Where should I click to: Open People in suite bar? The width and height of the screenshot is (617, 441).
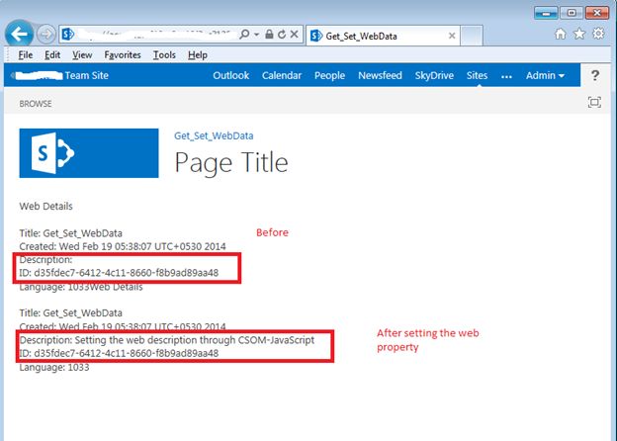click(x=329, y=75)
